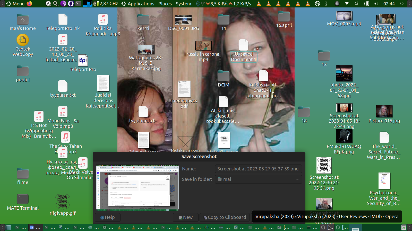Open the Applications menu

pos(138,4)
